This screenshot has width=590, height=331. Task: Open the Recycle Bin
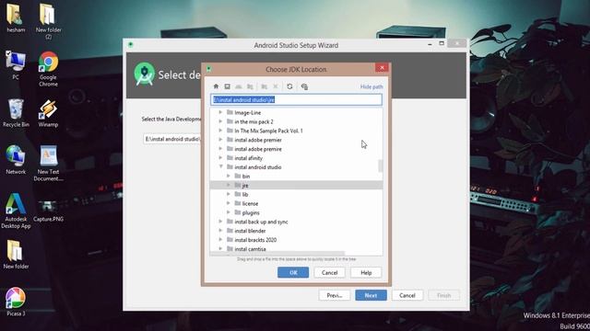pyautogui.click(x=16, y=112)
